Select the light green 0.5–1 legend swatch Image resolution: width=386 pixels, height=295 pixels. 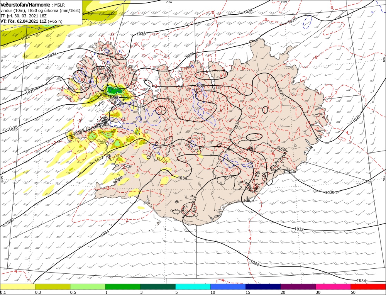[x=88, y=287]
